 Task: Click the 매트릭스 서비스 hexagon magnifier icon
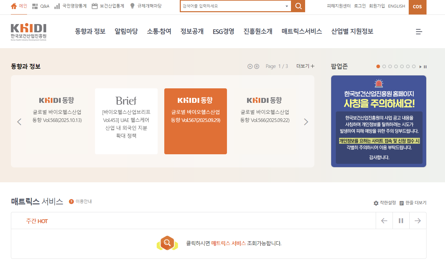(x=167, y=243)
